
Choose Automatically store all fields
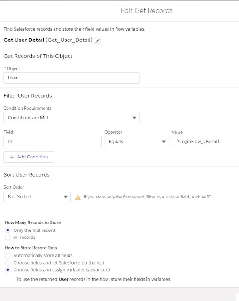click(8, 255)
